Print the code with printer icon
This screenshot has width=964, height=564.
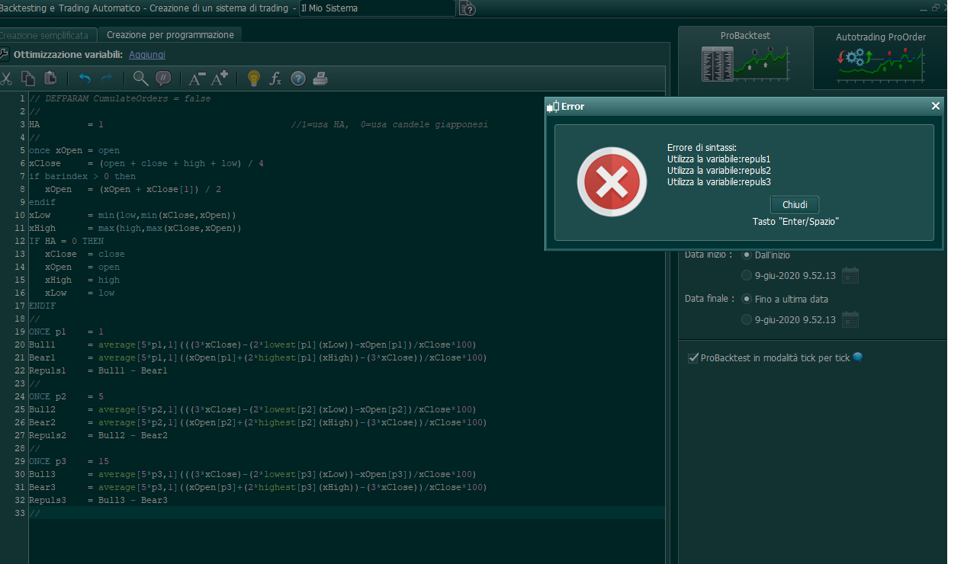[320, 78]
